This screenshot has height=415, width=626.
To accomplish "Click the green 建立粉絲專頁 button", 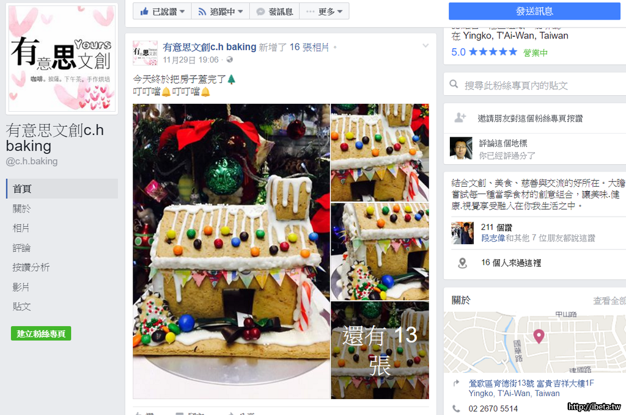I will click(41, 333).
